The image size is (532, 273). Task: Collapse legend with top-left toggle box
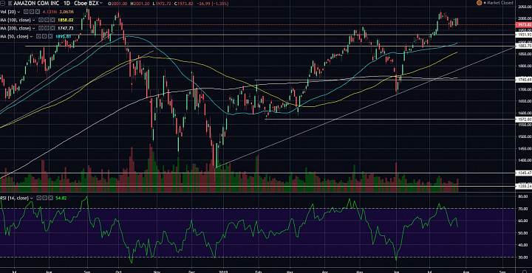(2, 4)
